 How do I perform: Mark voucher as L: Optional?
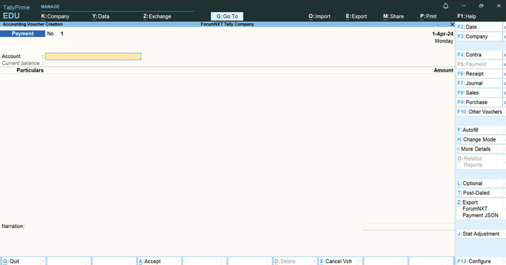(x=479, y=183)
